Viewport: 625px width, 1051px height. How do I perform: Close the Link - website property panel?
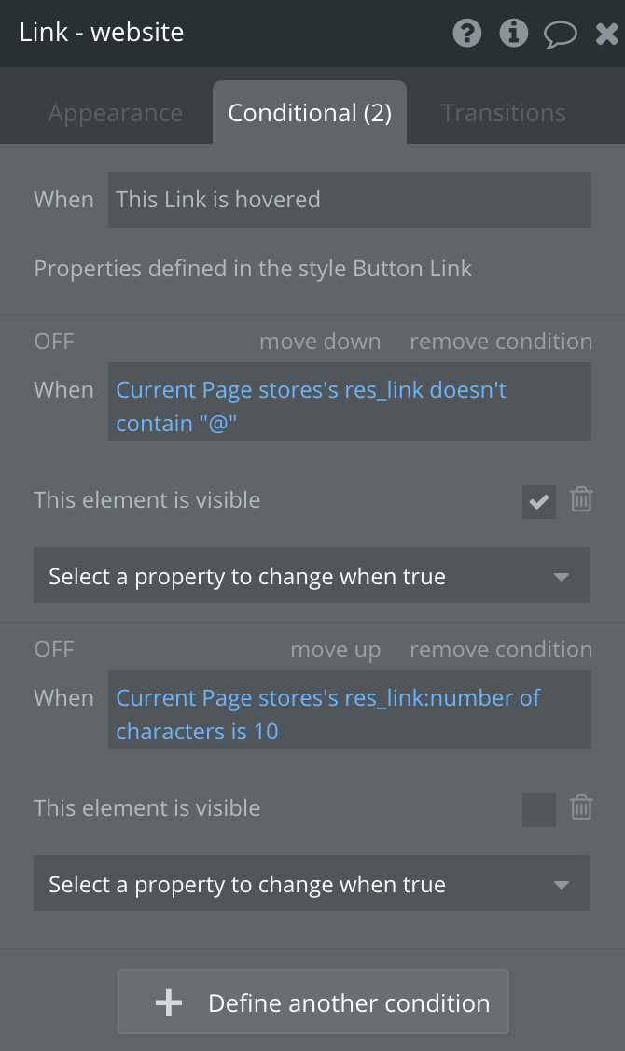click(x=606, y=35)
